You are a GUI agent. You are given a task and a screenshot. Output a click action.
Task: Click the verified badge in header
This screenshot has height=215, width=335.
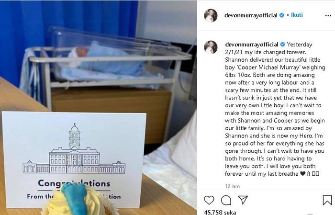(282, 15)
